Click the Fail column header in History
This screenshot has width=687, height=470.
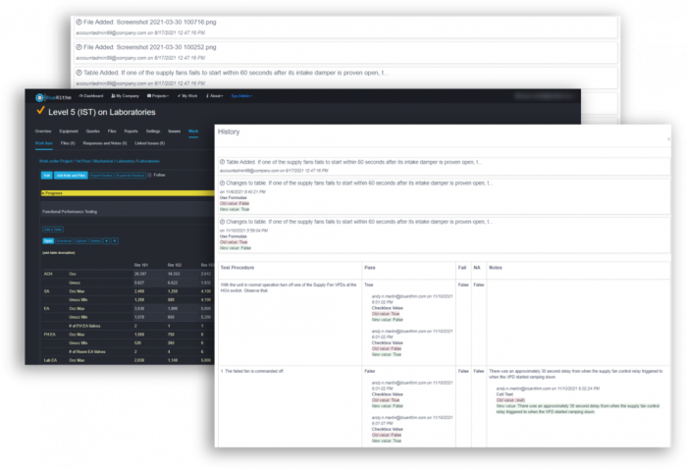point(462,267)
